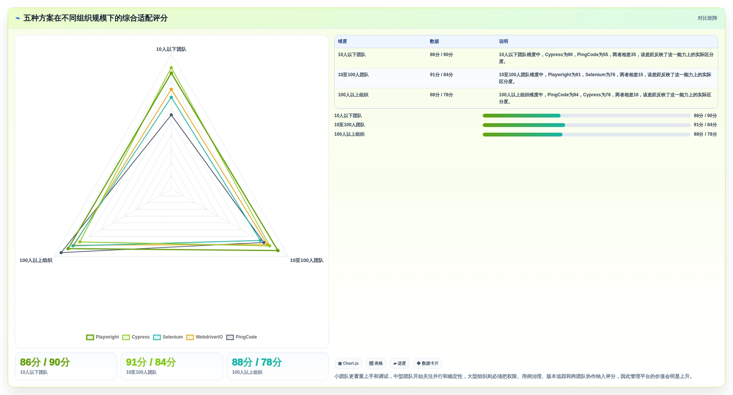The image size is (733, 395).
Task: Click the PingCode data point near 100人以上组织 axis
Action: pos(61,253)
